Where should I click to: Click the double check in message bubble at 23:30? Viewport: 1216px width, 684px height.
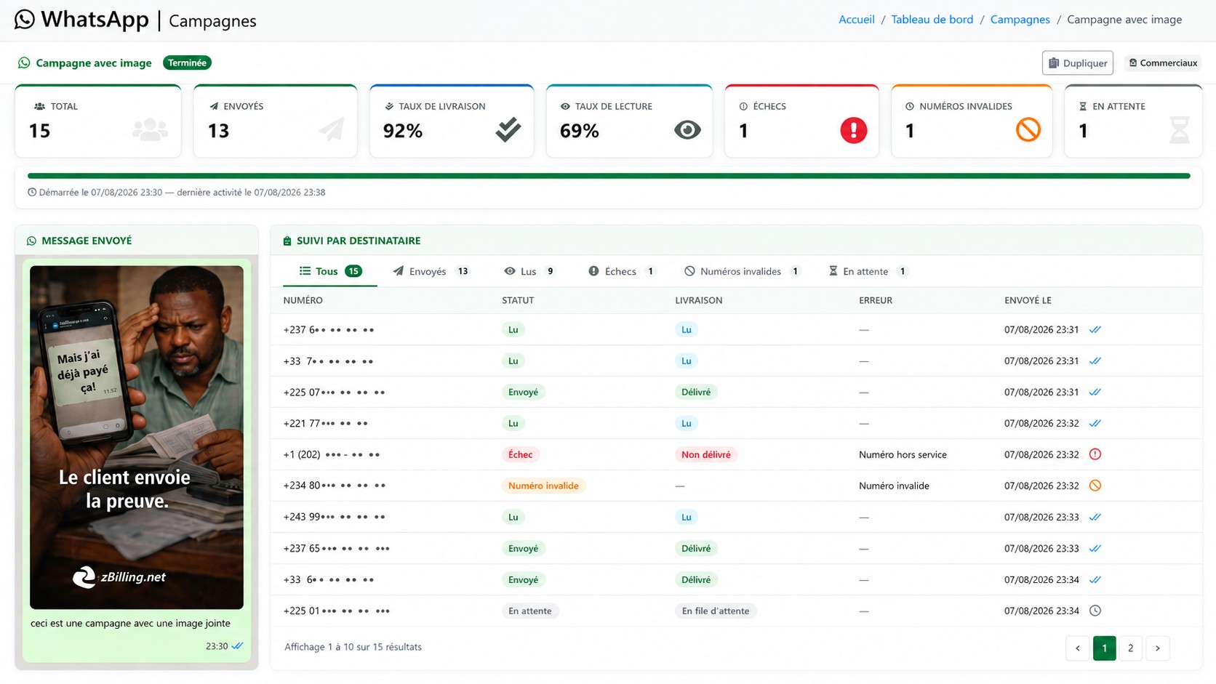click(237, 645)
